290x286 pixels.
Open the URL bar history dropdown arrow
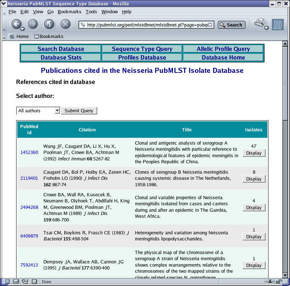click(x=210, y=25)
